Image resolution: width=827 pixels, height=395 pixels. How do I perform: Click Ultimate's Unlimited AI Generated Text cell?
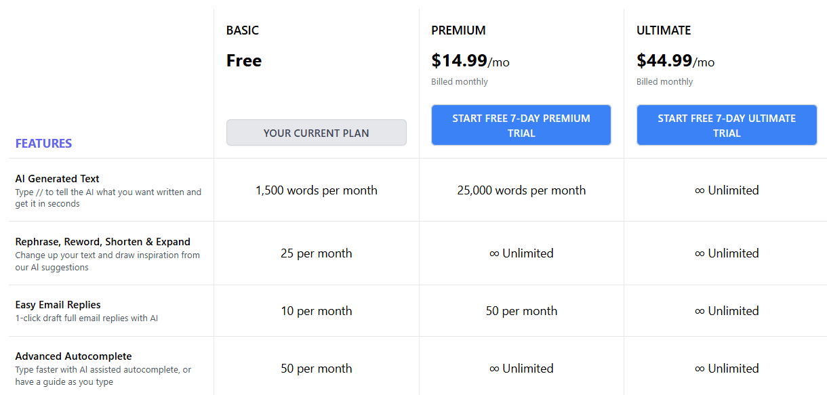tap(726, 190)
